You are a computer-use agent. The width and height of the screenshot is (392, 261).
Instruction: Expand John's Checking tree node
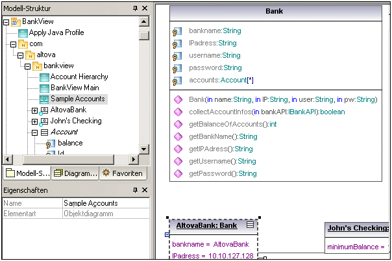(34, 121)
